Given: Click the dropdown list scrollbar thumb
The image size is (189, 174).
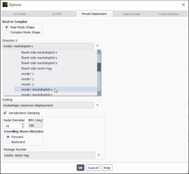Looking at the screenshot, I should tap(99, 67).
